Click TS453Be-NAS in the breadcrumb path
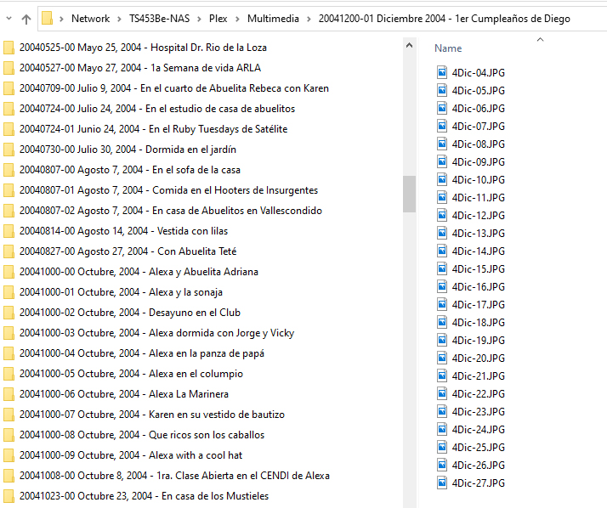The image size is (607, 508). 160,19
